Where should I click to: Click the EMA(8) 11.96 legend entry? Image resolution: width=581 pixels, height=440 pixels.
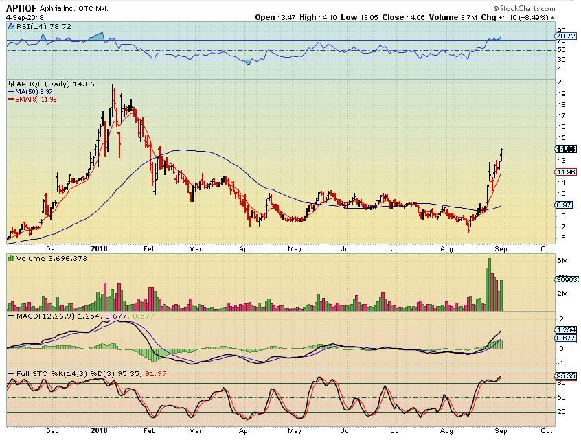(32, 100)
